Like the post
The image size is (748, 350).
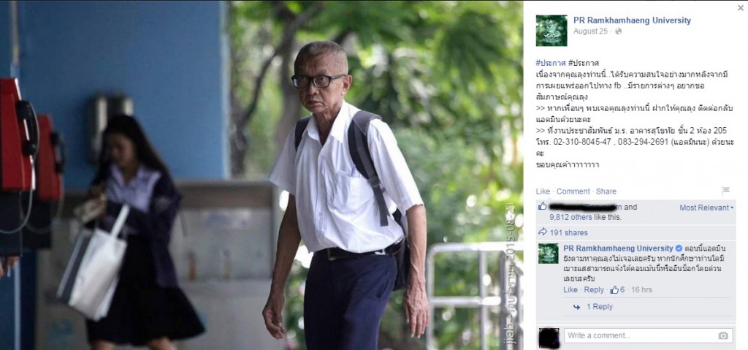543,191
